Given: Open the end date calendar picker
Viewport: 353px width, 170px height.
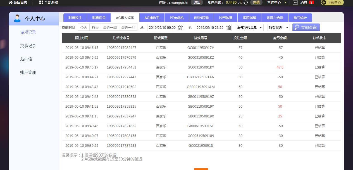Looking at the screenshot, I should [228, 28].
